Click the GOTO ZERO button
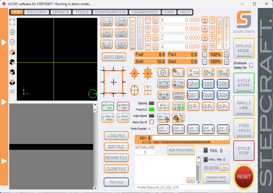Screen dimensions: 273x193 (x=114, y=57)
